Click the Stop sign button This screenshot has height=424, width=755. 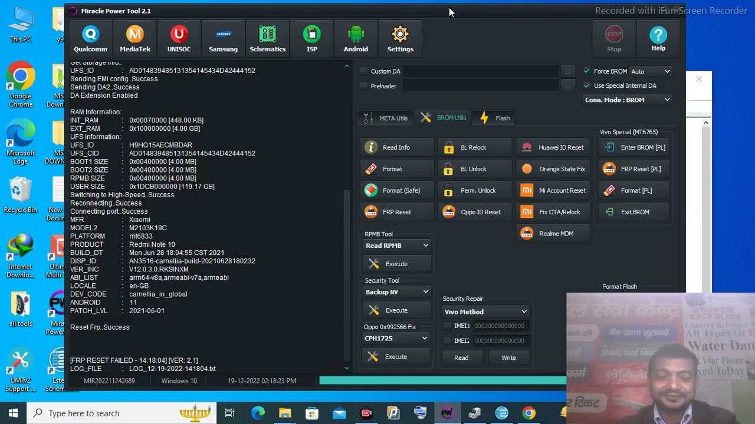[614, 39]
